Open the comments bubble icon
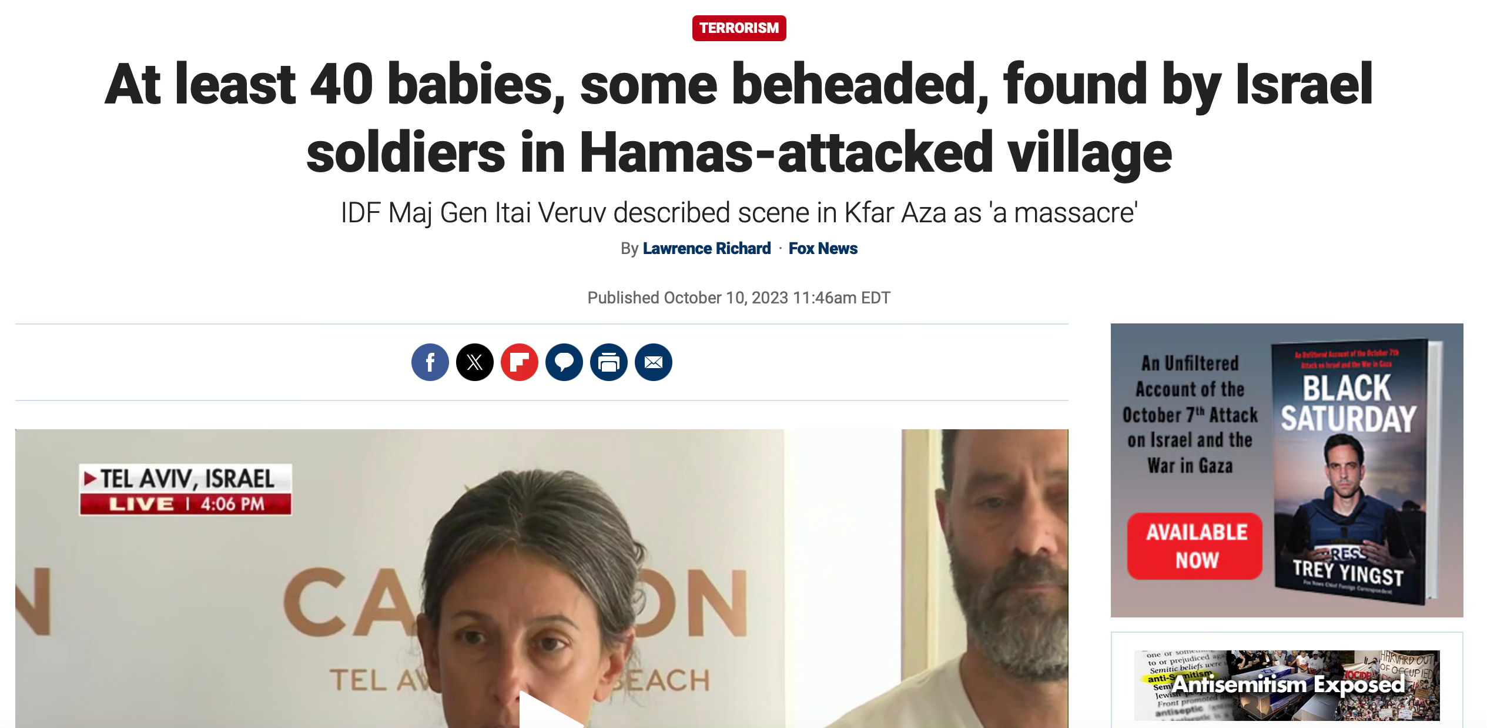This screenshot has height=728, width=1487. pyautogui.click(x=564, y=362)
